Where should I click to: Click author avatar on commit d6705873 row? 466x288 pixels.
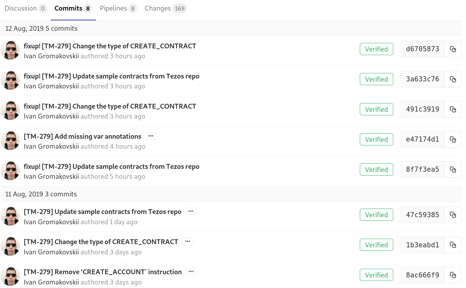click(10, 50)
